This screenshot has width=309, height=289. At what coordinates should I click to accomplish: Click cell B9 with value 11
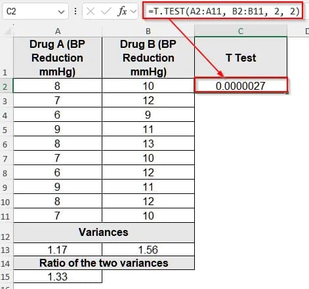click(148, 187)
